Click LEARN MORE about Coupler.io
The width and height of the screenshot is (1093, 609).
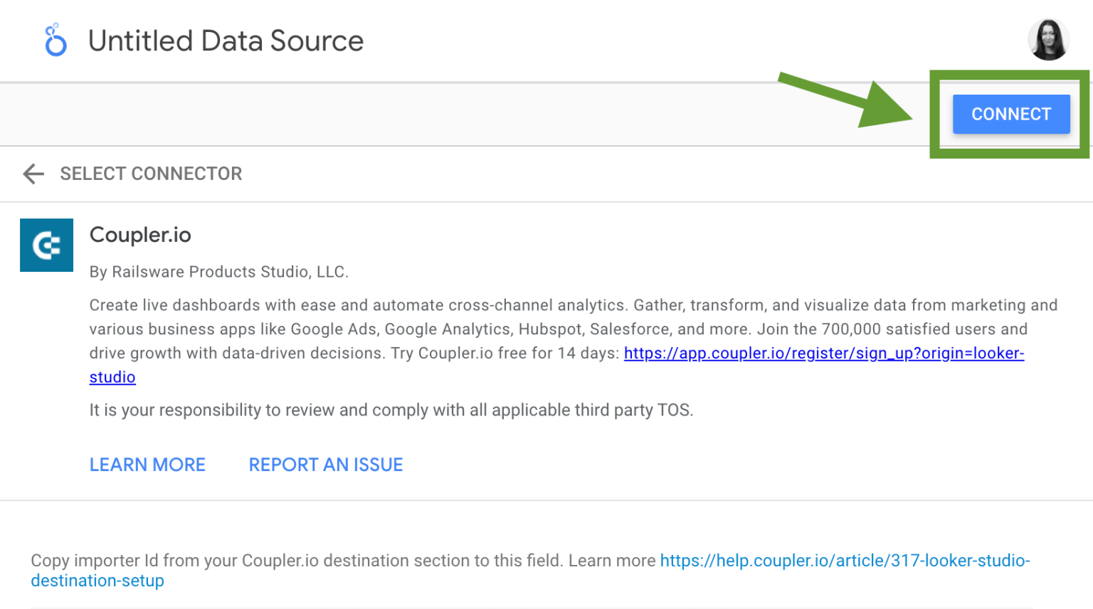[x=147, y=464]
